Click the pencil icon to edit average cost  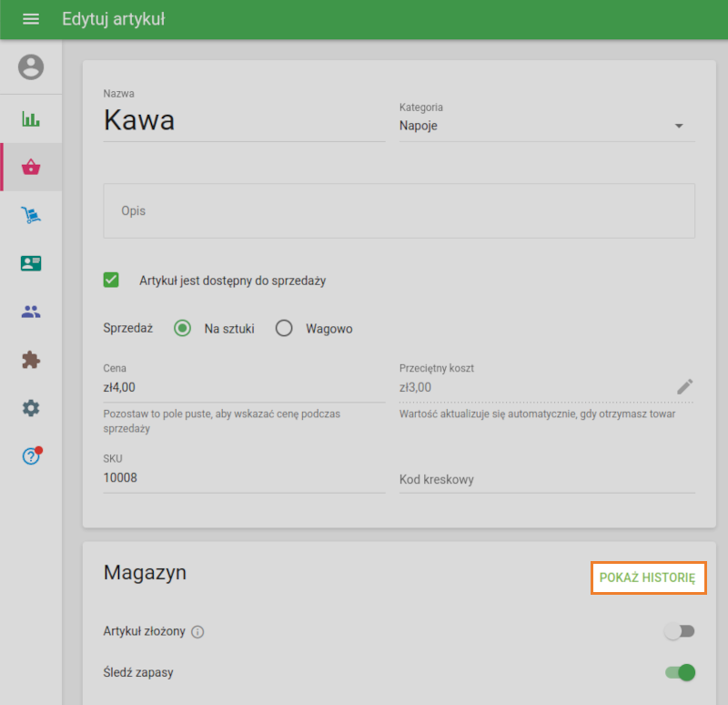pos(684,386)
